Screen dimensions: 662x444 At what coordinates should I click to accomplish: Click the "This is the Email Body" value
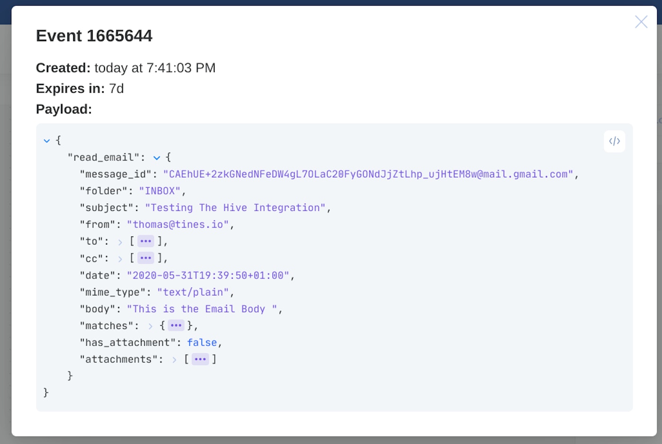click(x=201, y=309)
